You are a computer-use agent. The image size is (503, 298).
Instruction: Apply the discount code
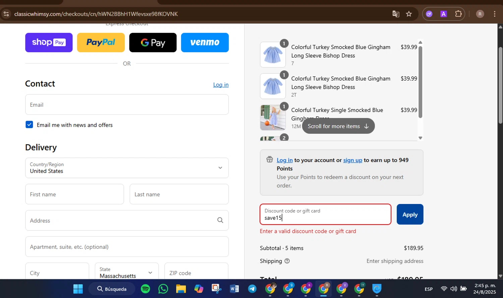tap(410, 214)
